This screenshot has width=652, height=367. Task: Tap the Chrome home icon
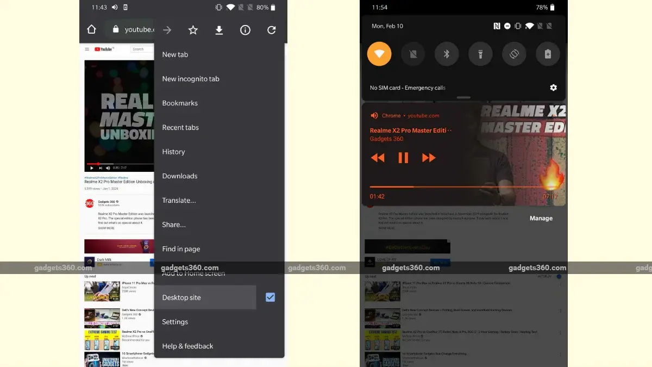click(91, 29)
